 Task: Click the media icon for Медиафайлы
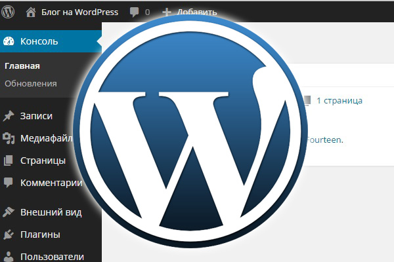pyautogui.click(x=9, y=138)
